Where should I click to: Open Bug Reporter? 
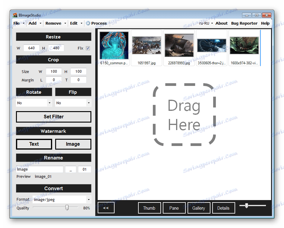[244, 23]
